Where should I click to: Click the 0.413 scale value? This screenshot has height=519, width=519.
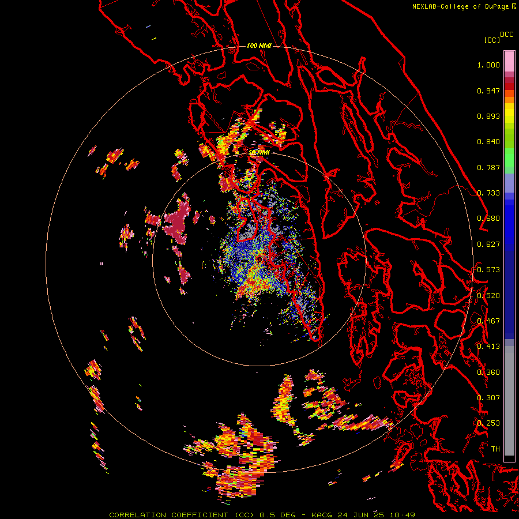click(x=488, y=347)
